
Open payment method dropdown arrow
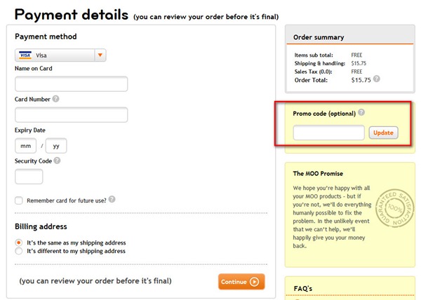[x=100, y=55]
